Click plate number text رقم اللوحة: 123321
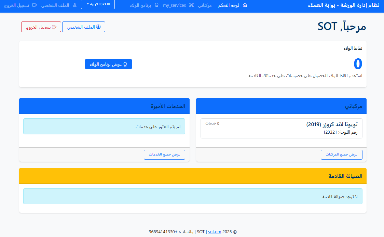Screen dimensions: 384x237 click(x=340, y=132)
